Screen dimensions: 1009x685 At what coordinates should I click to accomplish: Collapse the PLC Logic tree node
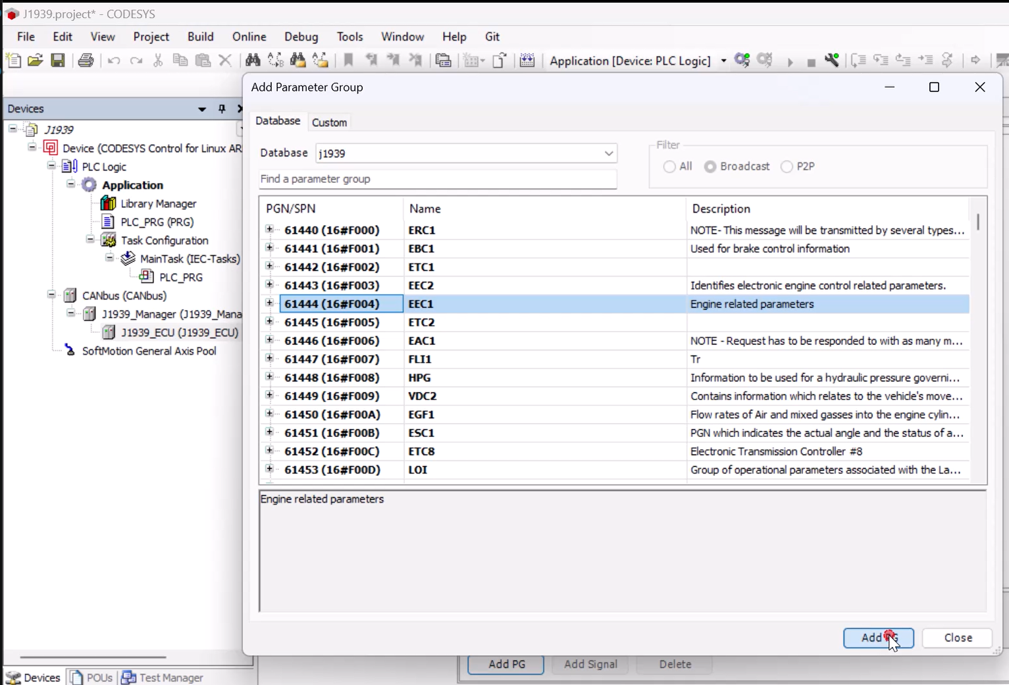pos(51,166)
